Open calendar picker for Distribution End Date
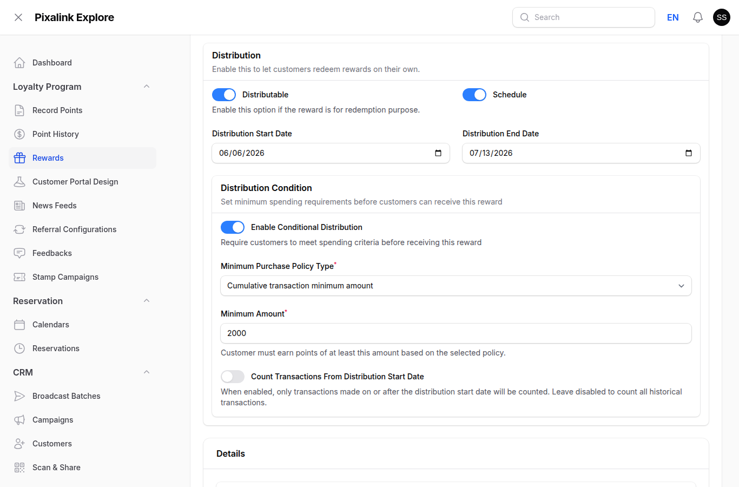This screenshot has height=487, width=739. [689, 153]
